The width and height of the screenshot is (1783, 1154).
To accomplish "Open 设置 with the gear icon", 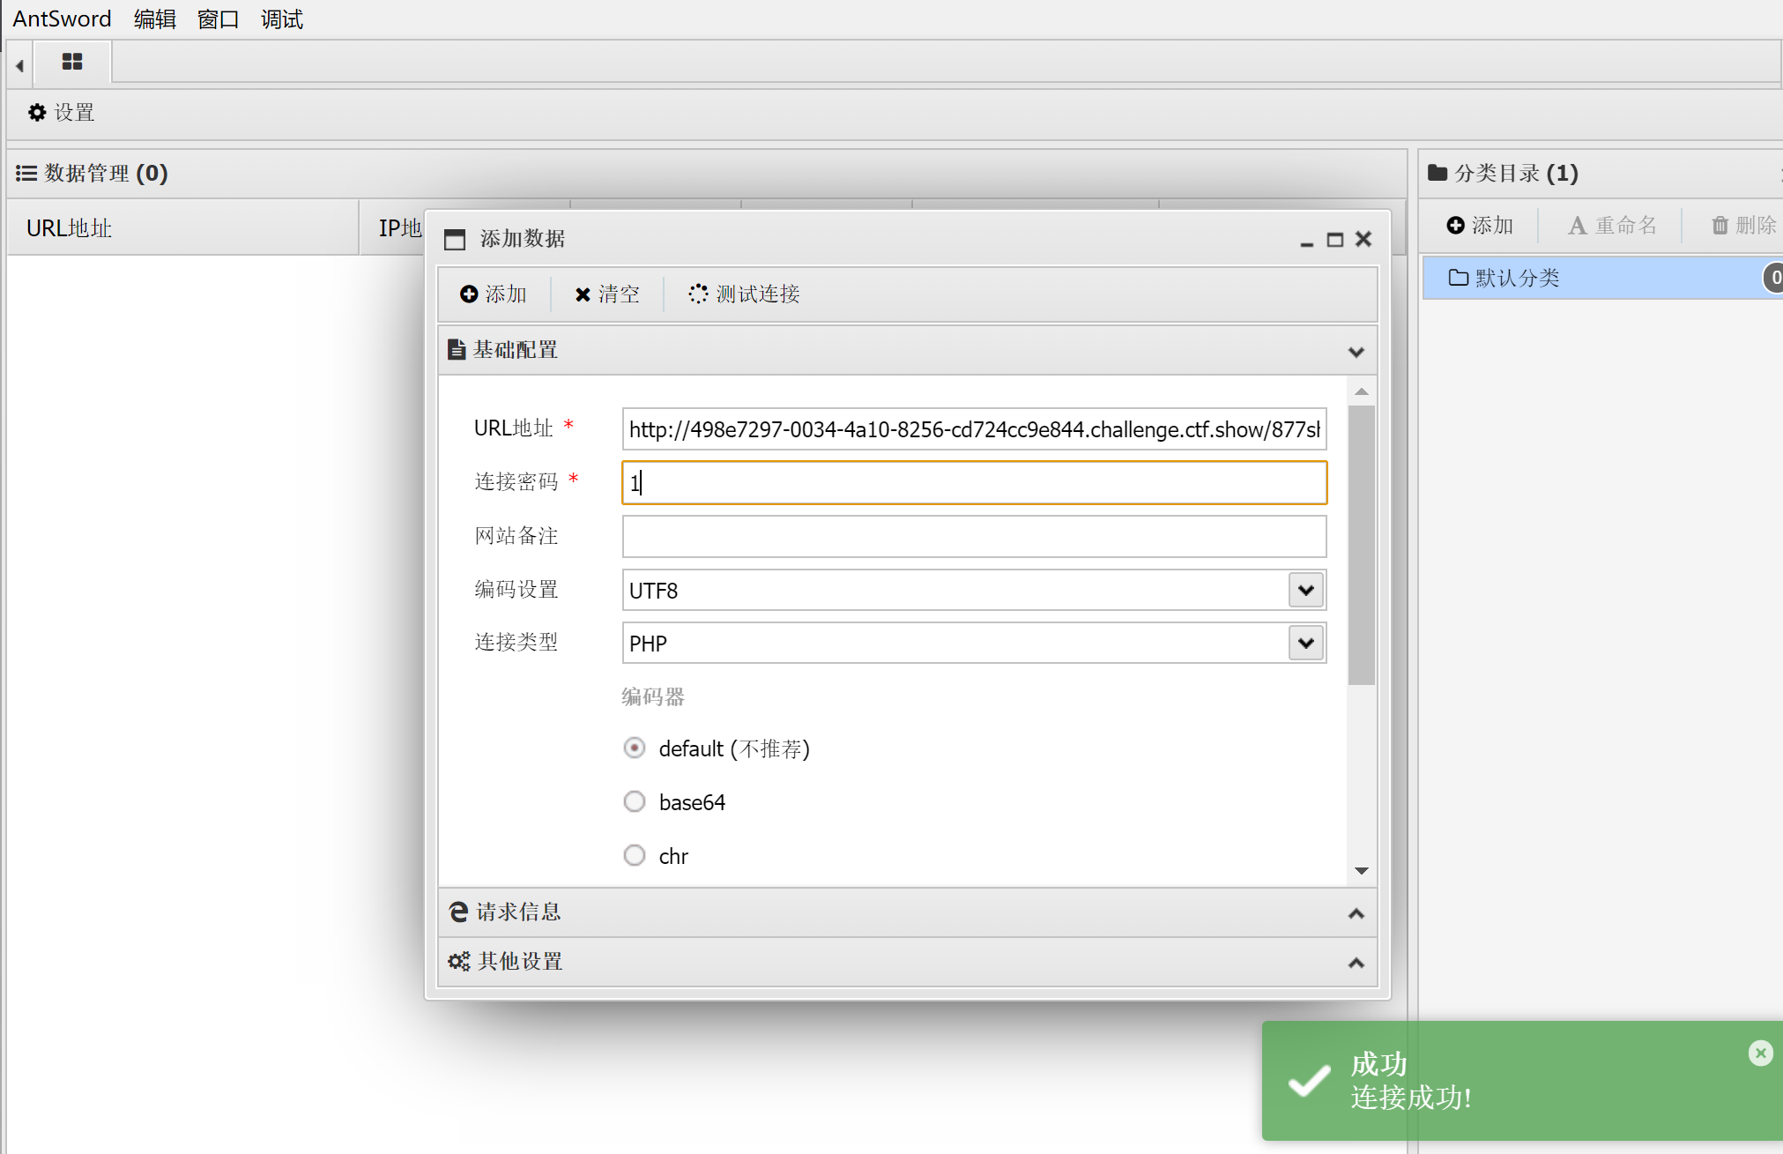I will click(x=62, y=112).
